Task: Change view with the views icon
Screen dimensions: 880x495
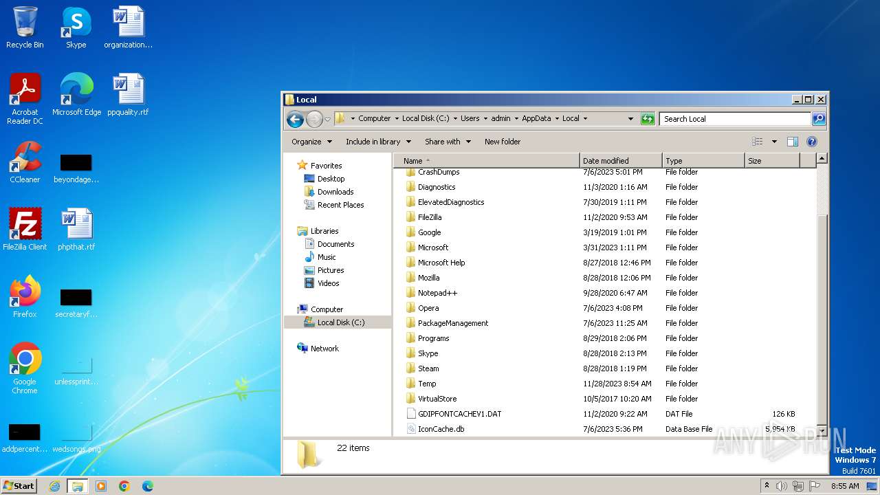Action: coord(758,142)
